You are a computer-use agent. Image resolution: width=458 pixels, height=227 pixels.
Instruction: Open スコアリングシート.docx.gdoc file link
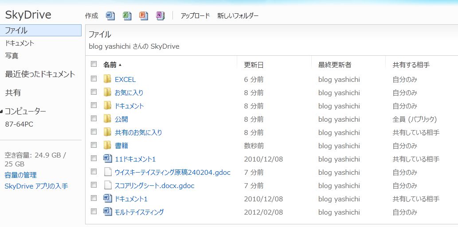coord(155,185)
